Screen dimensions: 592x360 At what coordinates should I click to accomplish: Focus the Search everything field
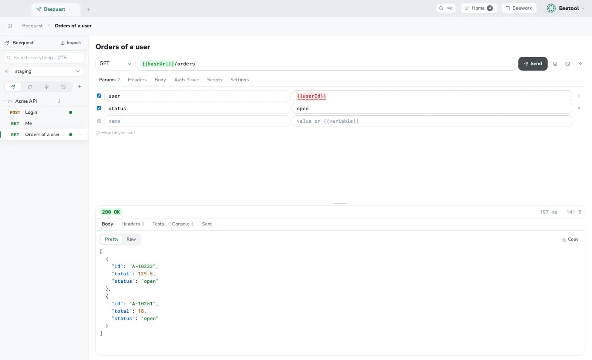pos(44,58)
